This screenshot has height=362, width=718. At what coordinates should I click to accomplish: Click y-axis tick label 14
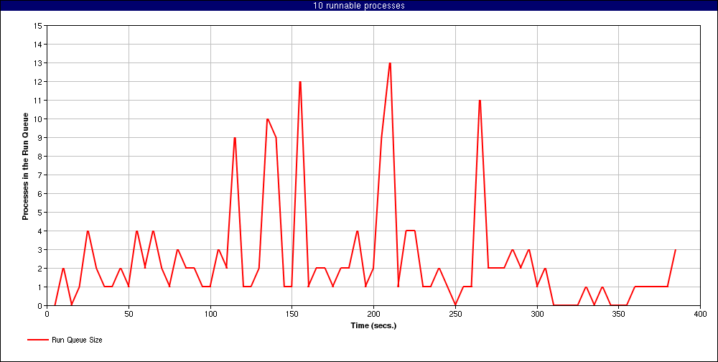[38, 45]
